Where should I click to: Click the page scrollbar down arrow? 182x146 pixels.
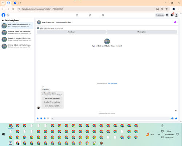pyautogui.click(x=181, y=121)
